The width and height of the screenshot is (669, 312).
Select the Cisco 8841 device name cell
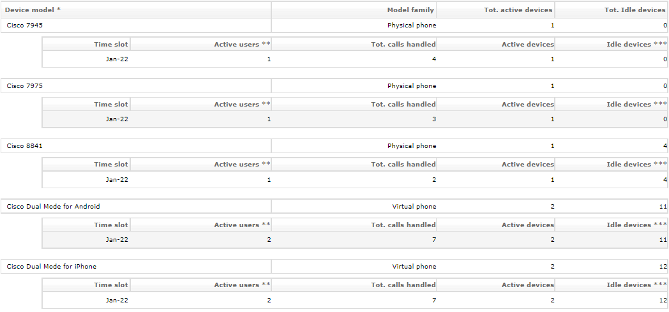tap(25, 146)
